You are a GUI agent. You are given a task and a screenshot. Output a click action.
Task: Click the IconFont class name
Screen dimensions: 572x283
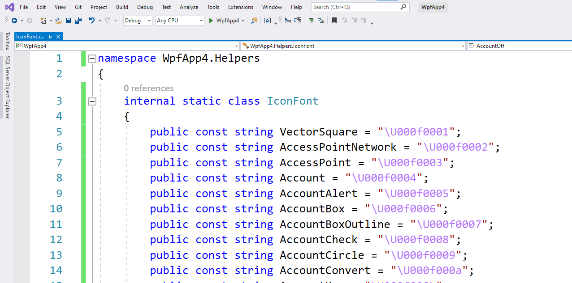(293, 101)
